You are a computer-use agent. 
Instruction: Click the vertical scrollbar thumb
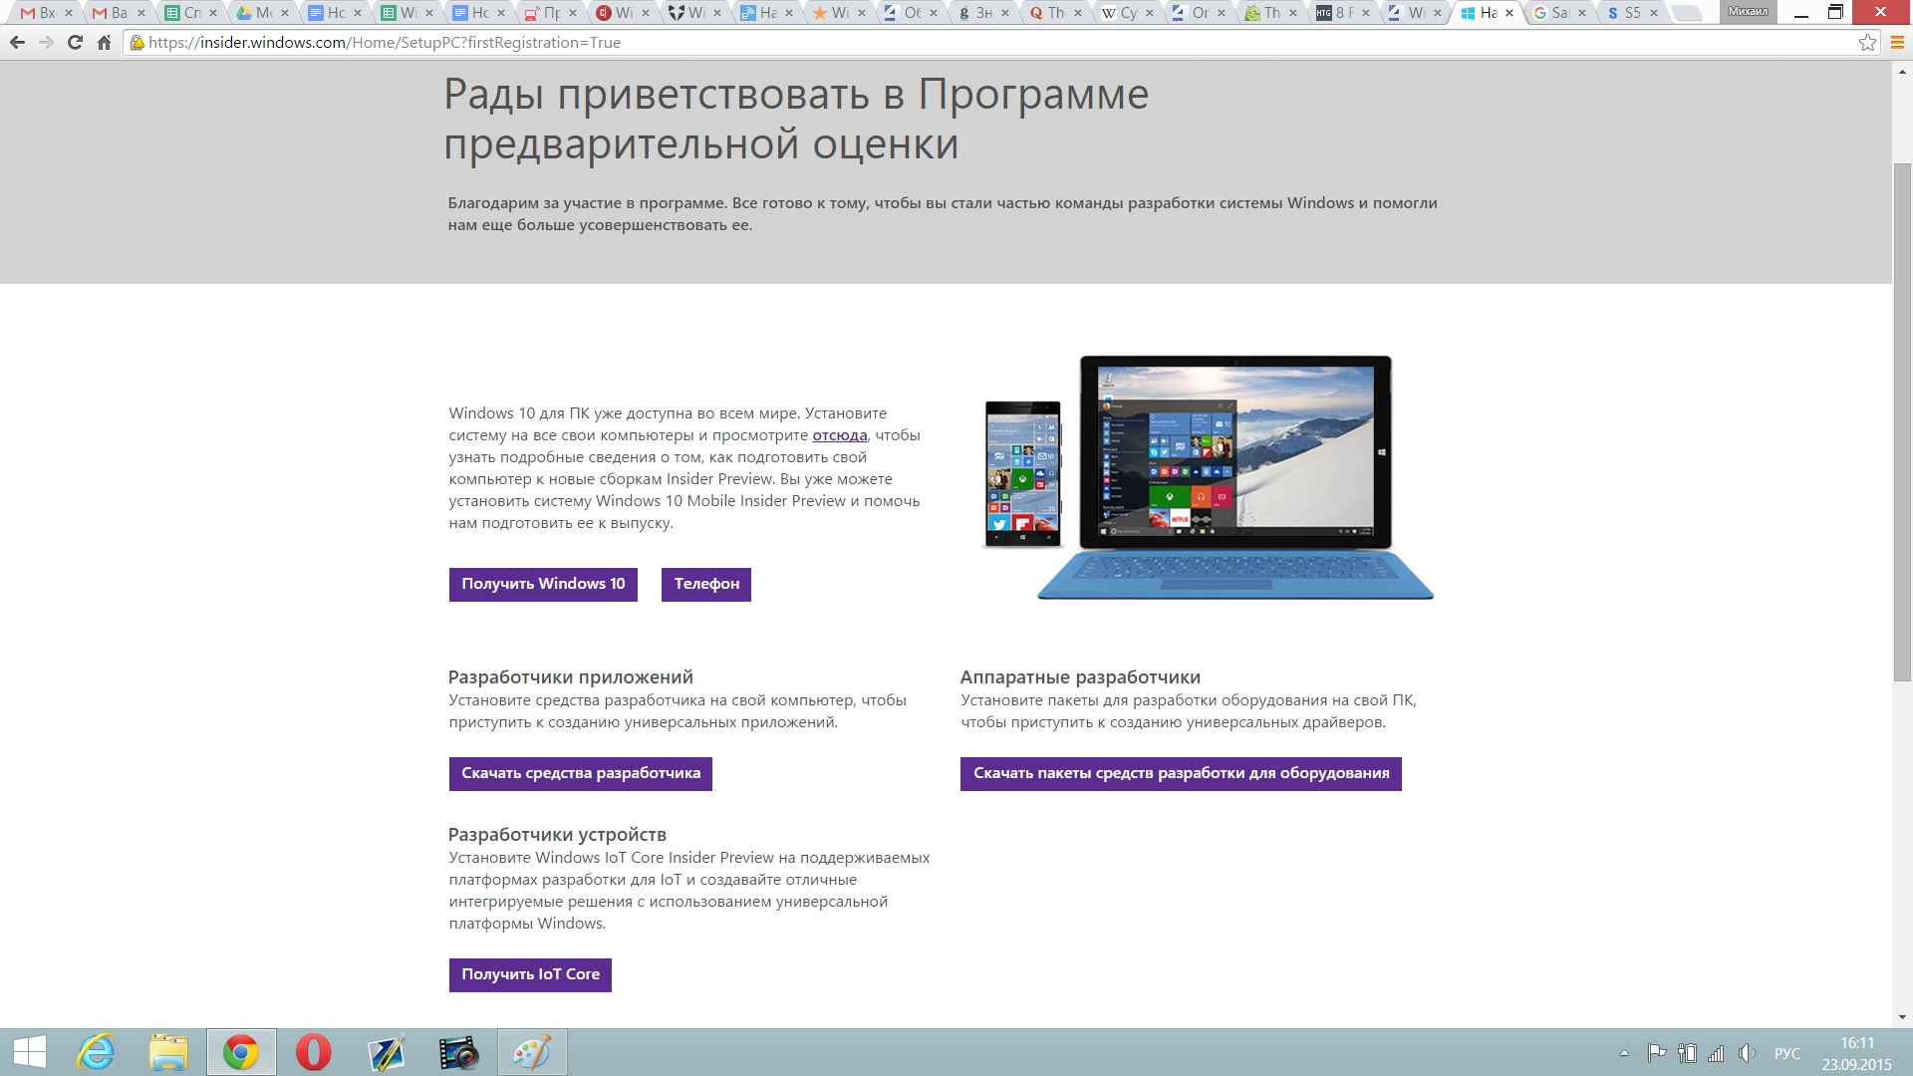[x=1902, y=421]
